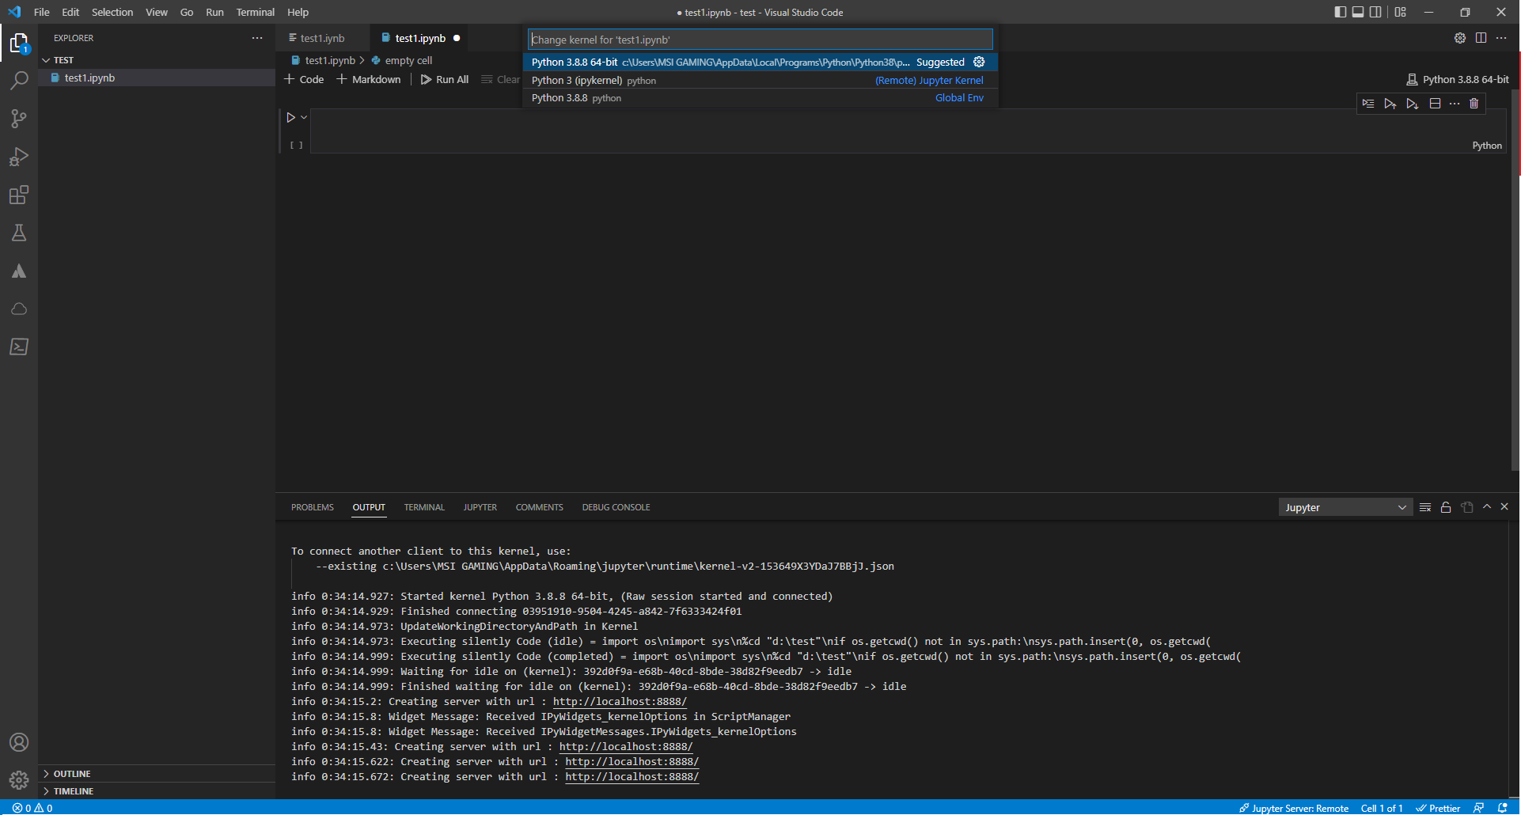Delete the empty notebook cell
1521x815 pixels.
tap(1473, 103)
